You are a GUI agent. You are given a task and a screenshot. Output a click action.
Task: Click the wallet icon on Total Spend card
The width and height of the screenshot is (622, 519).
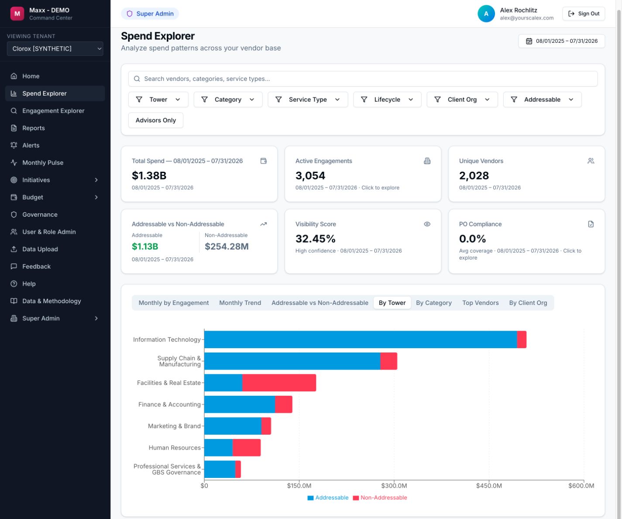(264, 161)
